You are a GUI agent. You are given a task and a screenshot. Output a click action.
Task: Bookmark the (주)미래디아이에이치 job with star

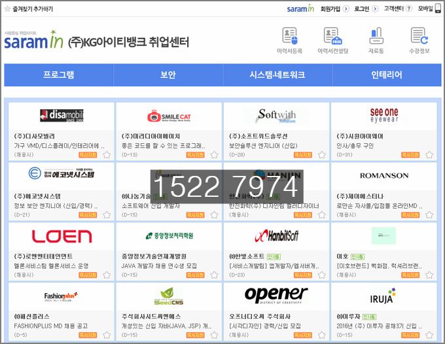[x=214, y=155]
